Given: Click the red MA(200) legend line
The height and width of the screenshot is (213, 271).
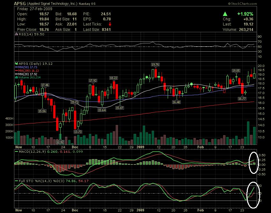Looking at the screenshot, I should coord(16,70).
